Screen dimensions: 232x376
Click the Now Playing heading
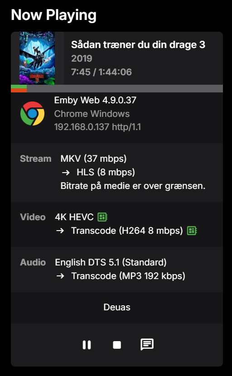54,15
